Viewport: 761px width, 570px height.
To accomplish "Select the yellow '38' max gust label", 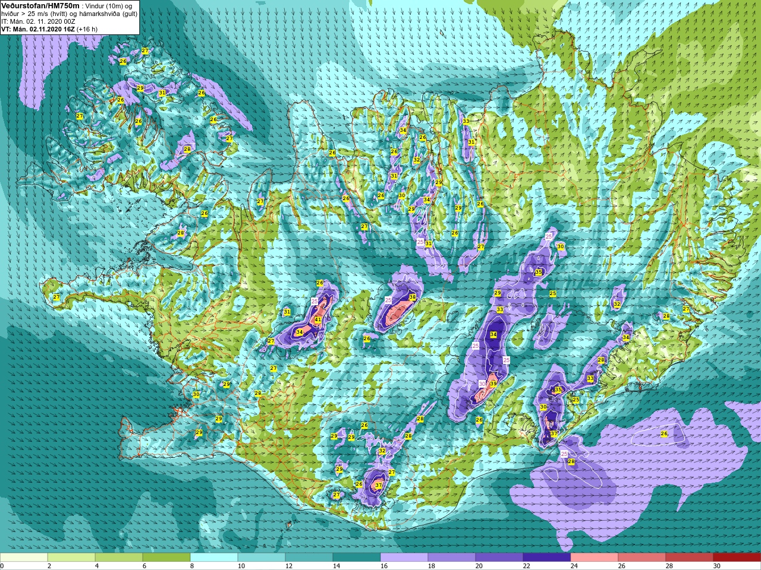I will (x=413, y=297).
